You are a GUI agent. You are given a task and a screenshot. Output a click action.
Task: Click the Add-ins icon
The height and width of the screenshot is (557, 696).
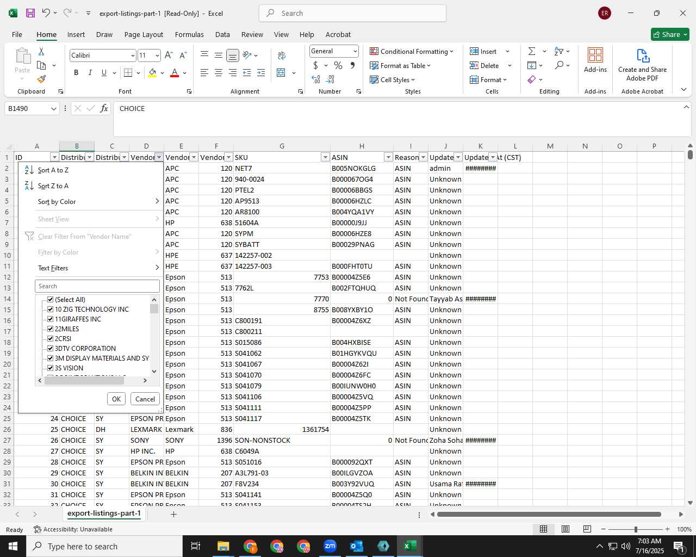(595, 60)
